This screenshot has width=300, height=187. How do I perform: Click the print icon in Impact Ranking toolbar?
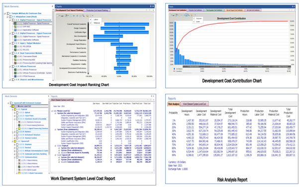click(62, 16)
